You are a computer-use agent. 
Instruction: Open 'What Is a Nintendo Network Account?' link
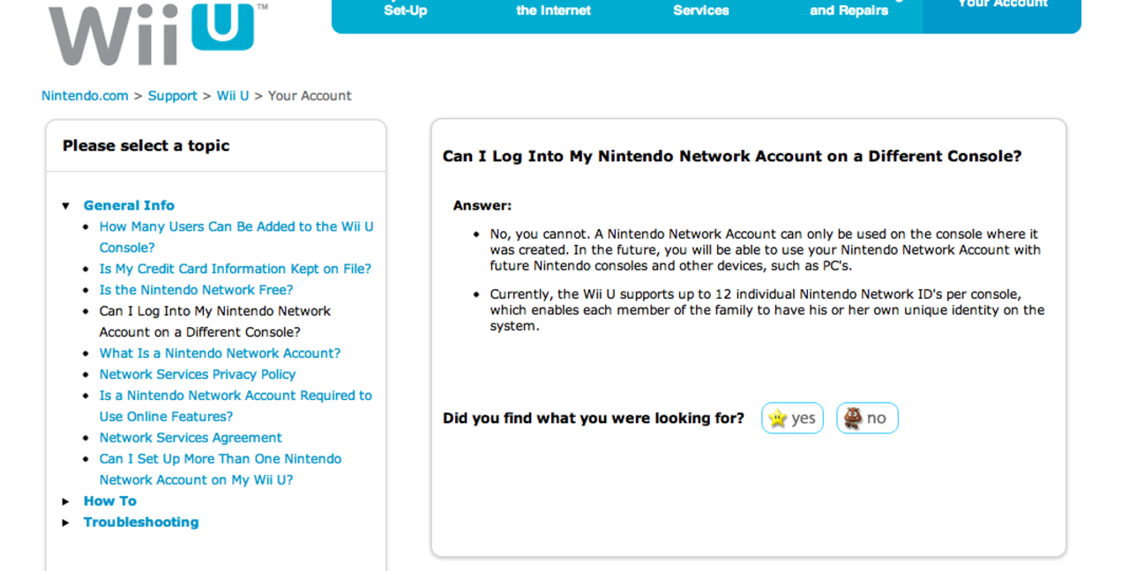point(220,353)
